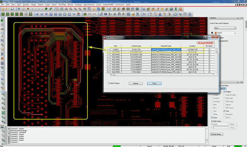
Task: Expand the Property find-by-name dropdown
Action: tap(220, 124)
